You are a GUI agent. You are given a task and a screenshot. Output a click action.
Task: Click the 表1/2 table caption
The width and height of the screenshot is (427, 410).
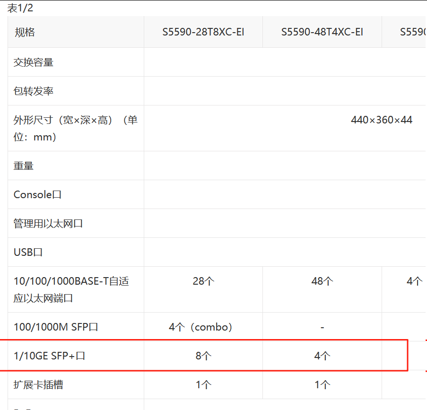click(x=20, y=8)
